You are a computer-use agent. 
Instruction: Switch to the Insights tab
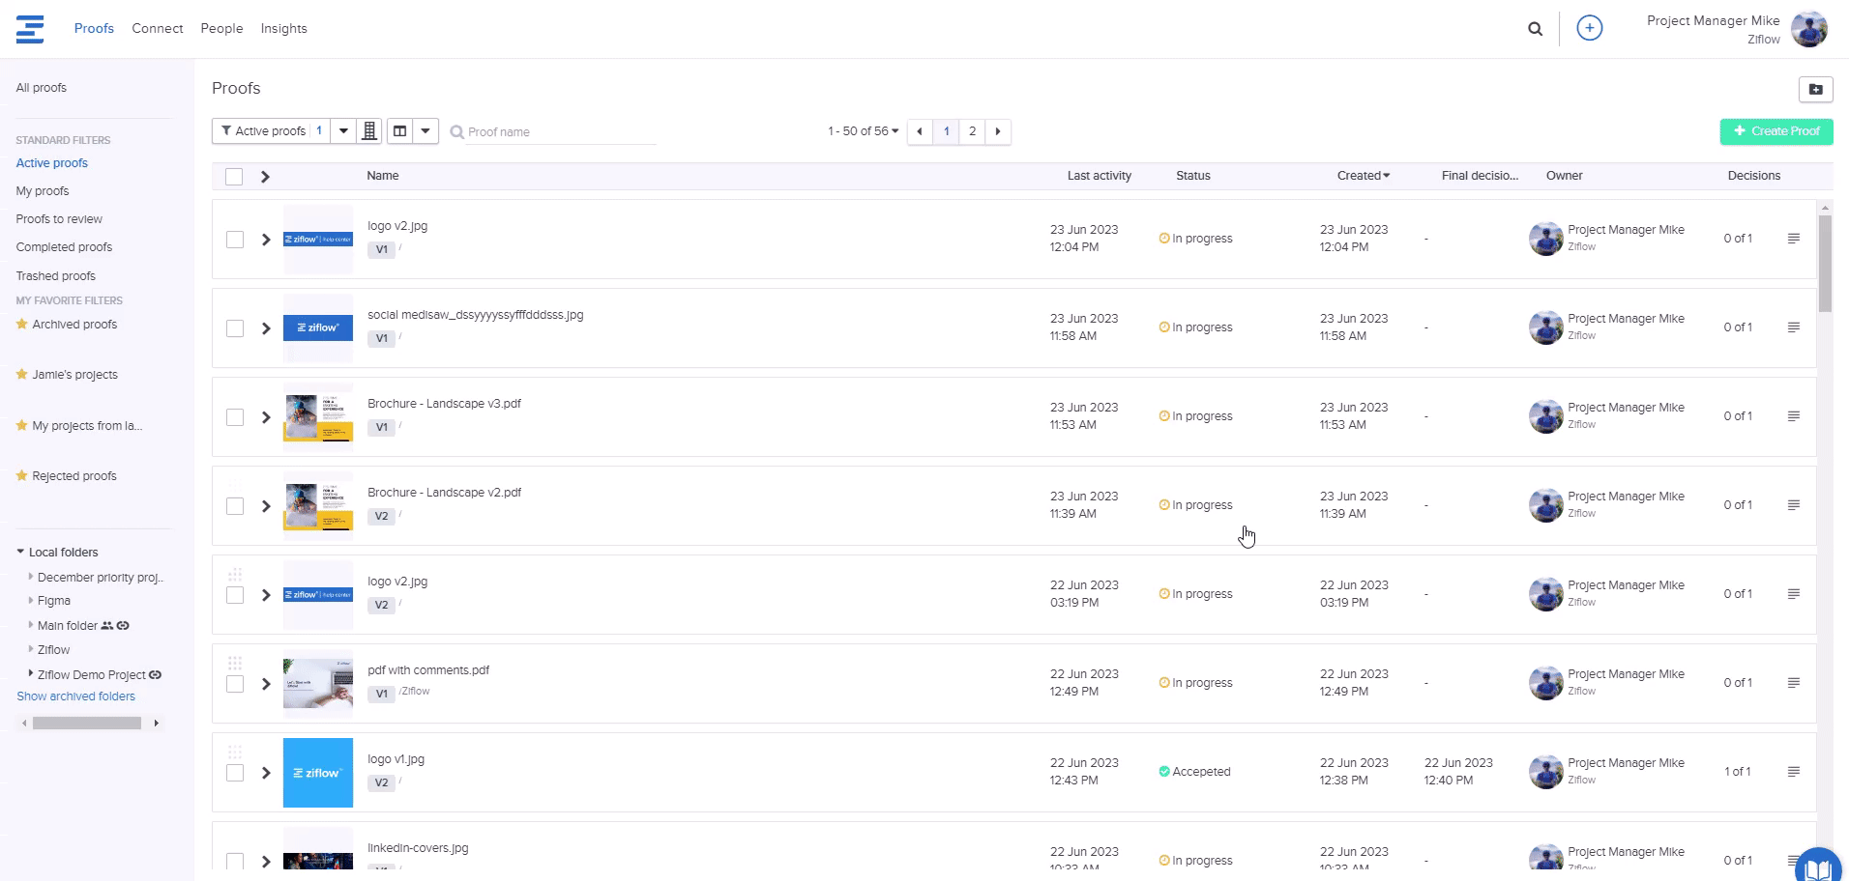(x=283, y=29)
